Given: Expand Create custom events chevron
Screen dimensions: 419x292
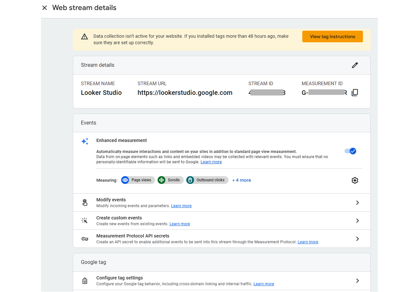Looking at the screenshot, I should [x=357, y=221].
